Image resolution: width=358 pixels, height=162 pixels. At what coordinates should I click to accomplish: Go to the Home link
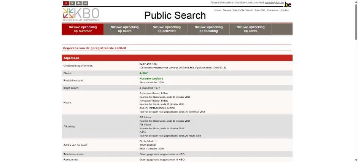tap(217, 10)
